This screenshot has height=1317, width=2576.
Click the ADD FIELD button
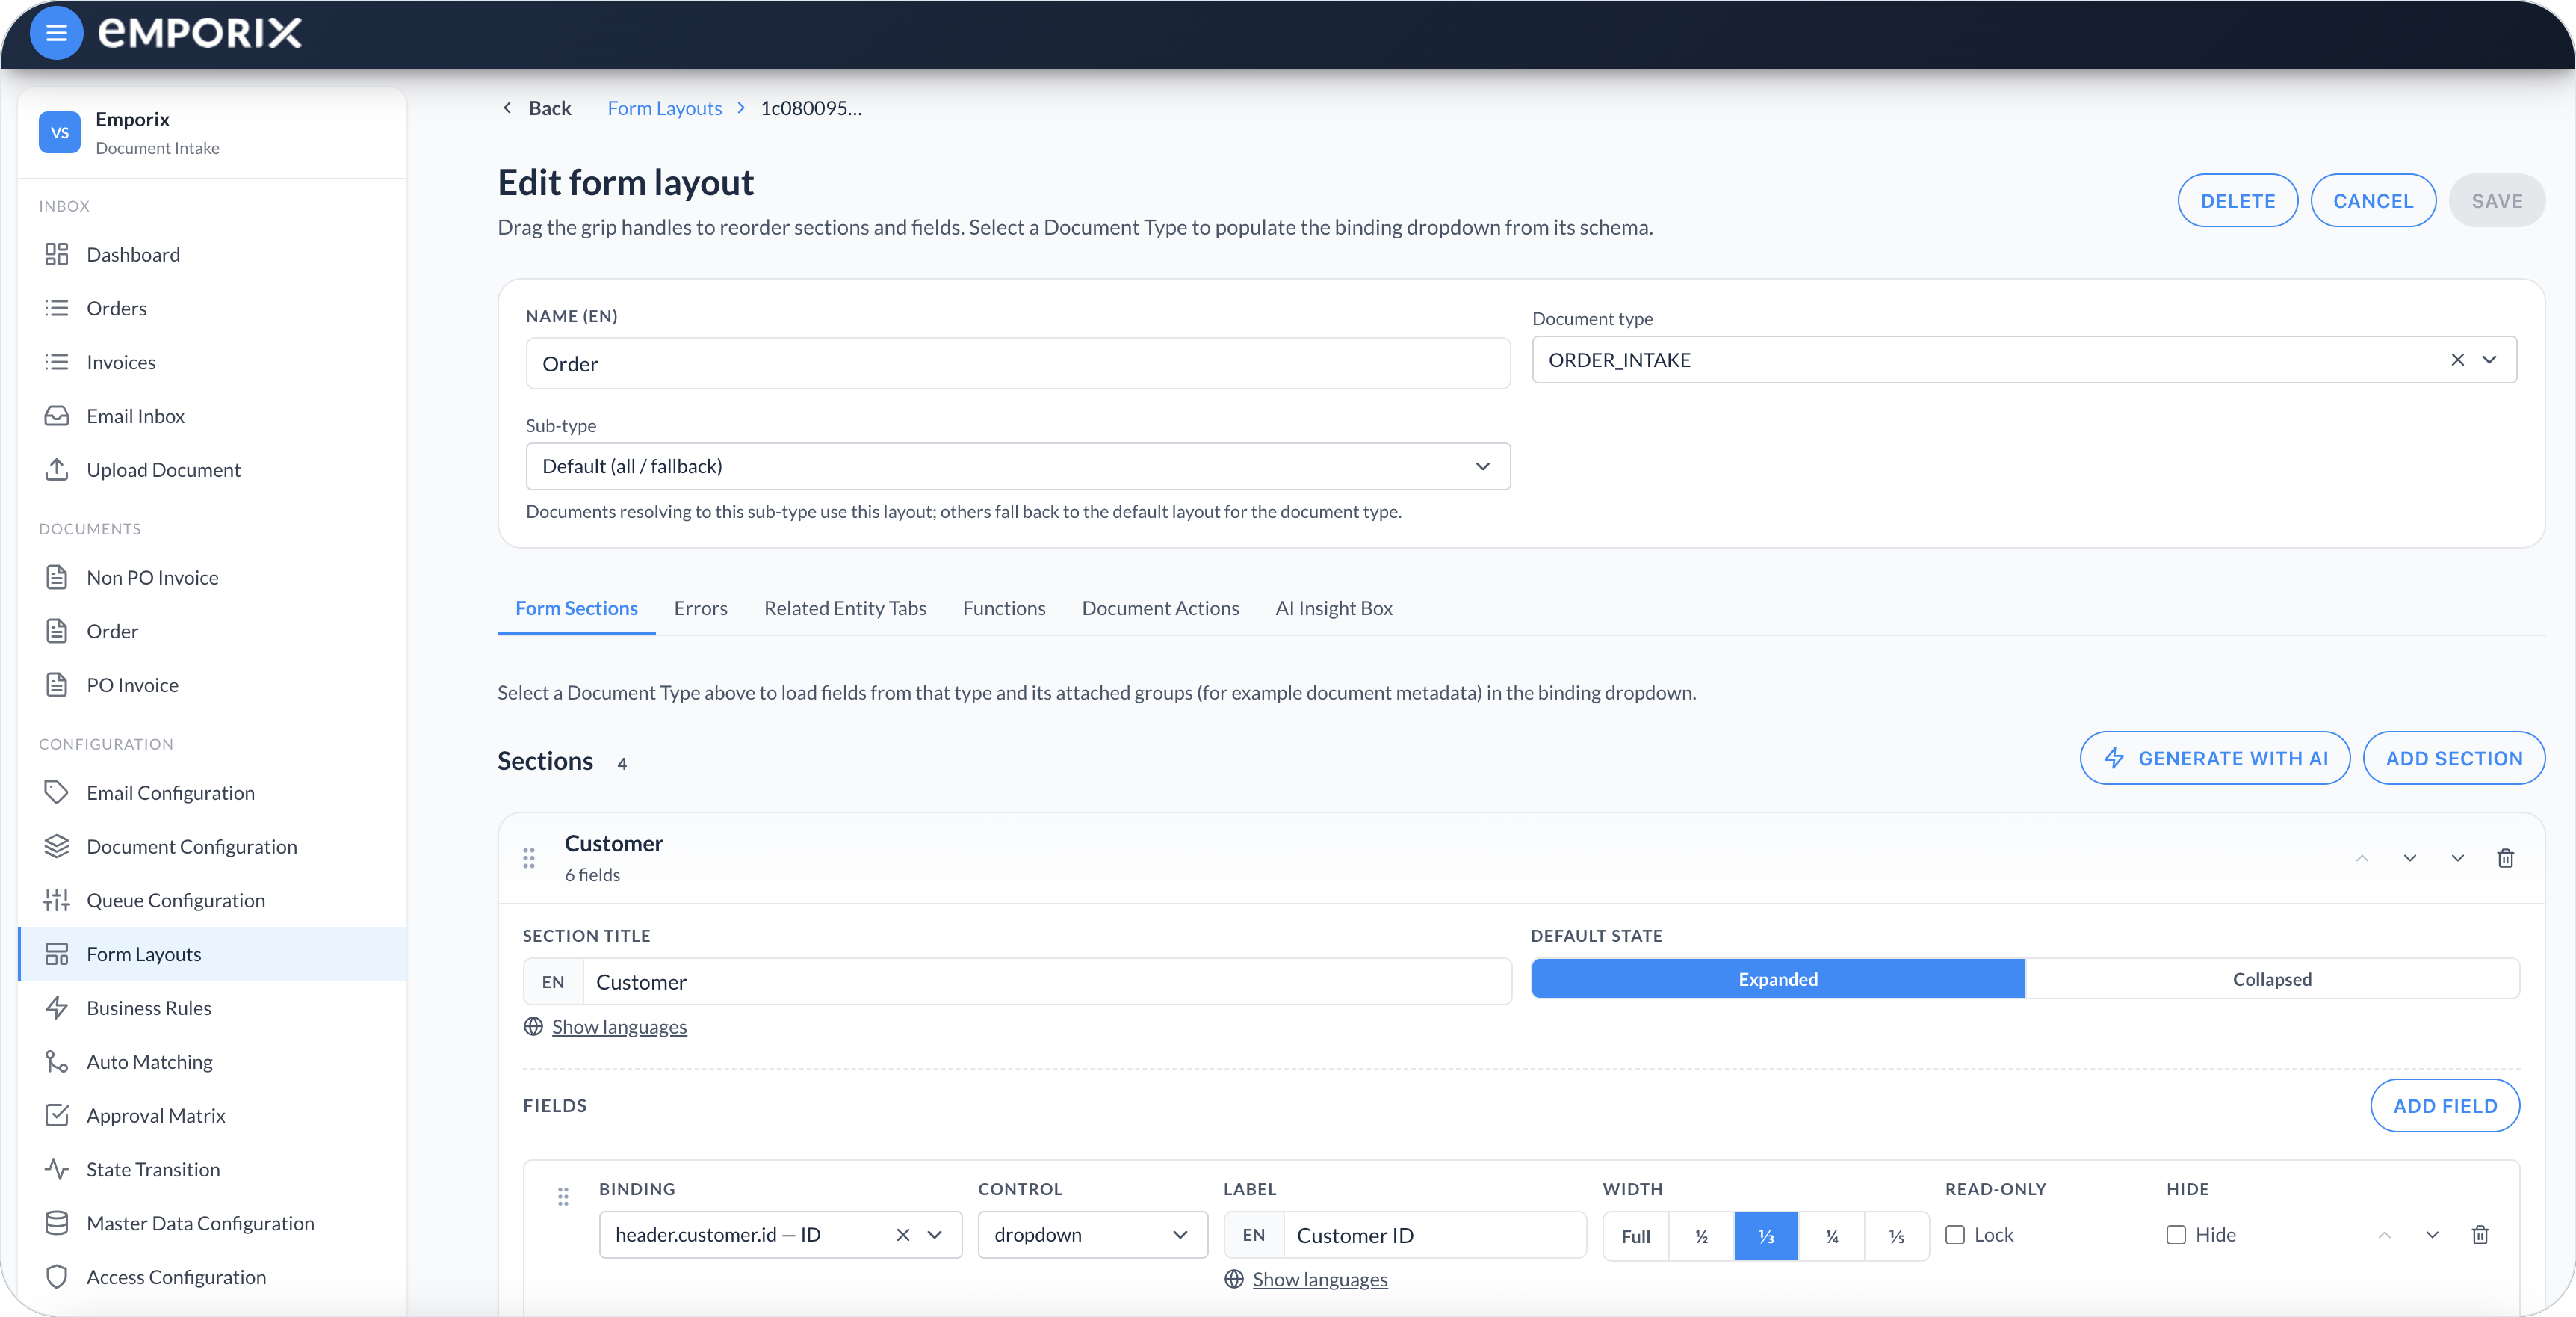coord(2444,1105)
